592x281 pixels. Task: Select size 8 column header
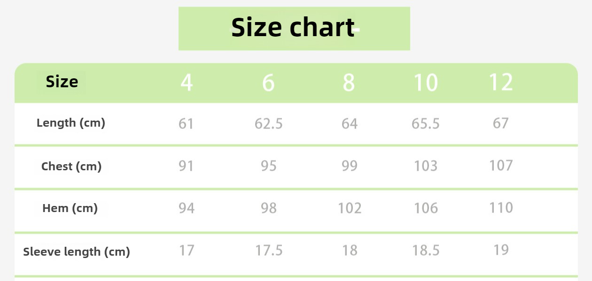349,83
